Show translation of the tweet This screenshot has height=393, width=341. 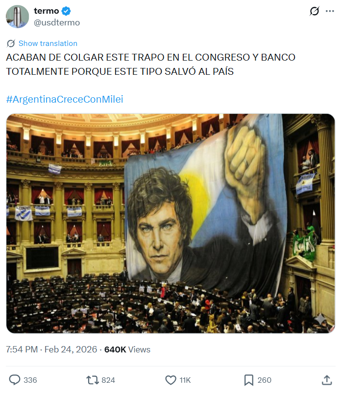pyautogui.click(x=48, y=44)
